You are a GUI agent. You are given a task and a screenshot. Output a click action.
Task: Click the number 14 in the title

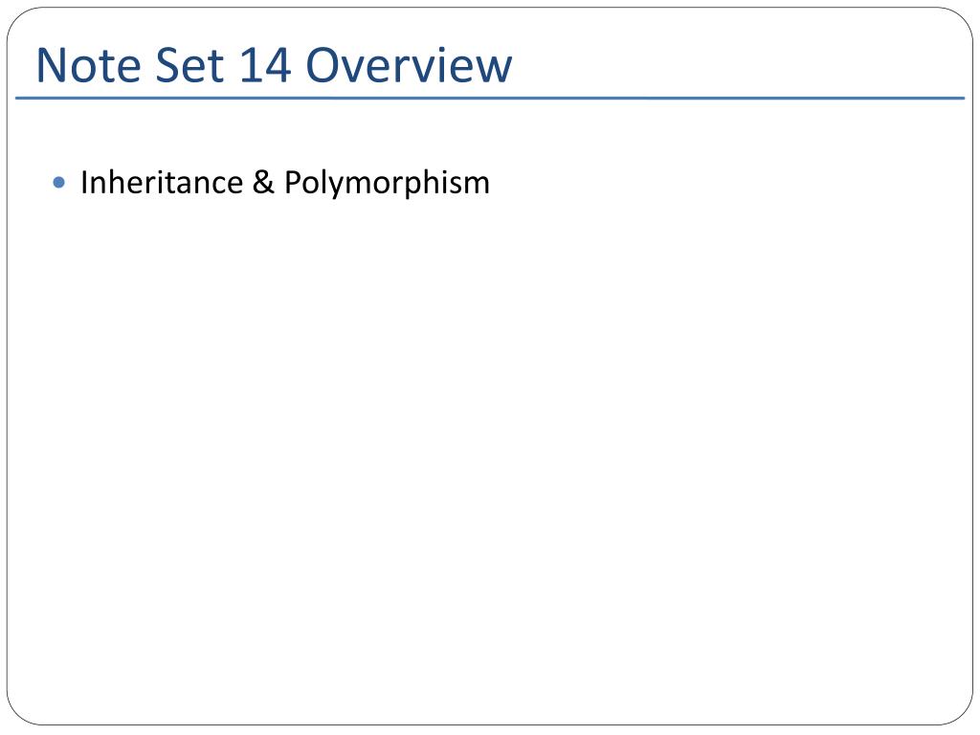pos(265,64)
